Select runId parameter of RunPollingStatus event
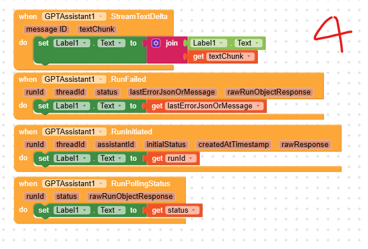368x249 pixels. (x=35, y=197)
